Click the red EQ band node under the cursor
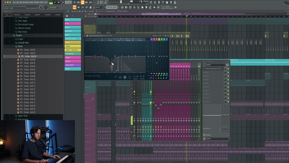Viewport: 289px width, 163px height. pyautogui.click(x=111, y=63)
